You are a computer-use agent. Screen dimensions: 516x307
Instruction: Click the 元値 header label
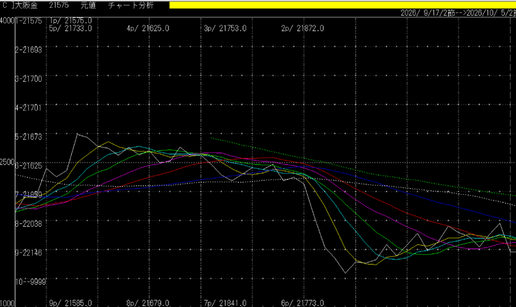tap(88, 5)
